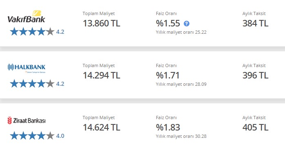Click Ziraat Bankası 4.0 rating score
Screen dimensions: 285x148
tap(60, 136)
